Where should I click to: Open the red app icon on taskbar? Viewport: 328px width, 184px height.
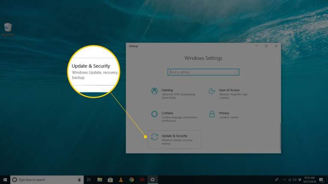click(142, 180)
